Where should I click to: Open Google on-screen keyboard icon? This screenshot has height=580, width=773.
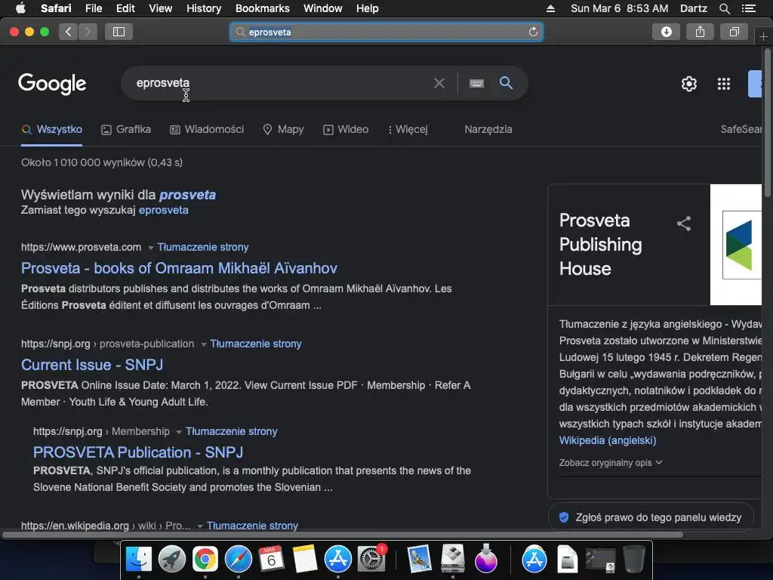(476, 83)
